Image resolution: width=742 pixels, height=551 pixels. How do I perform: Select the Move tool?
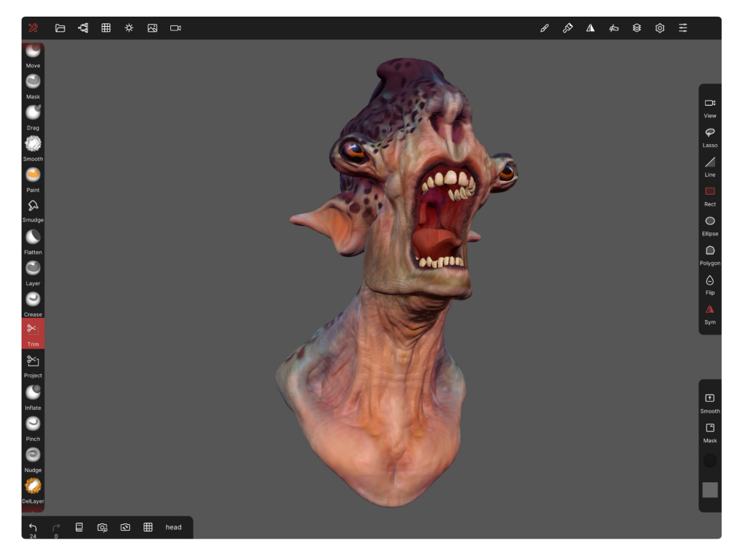pos(33,51)
